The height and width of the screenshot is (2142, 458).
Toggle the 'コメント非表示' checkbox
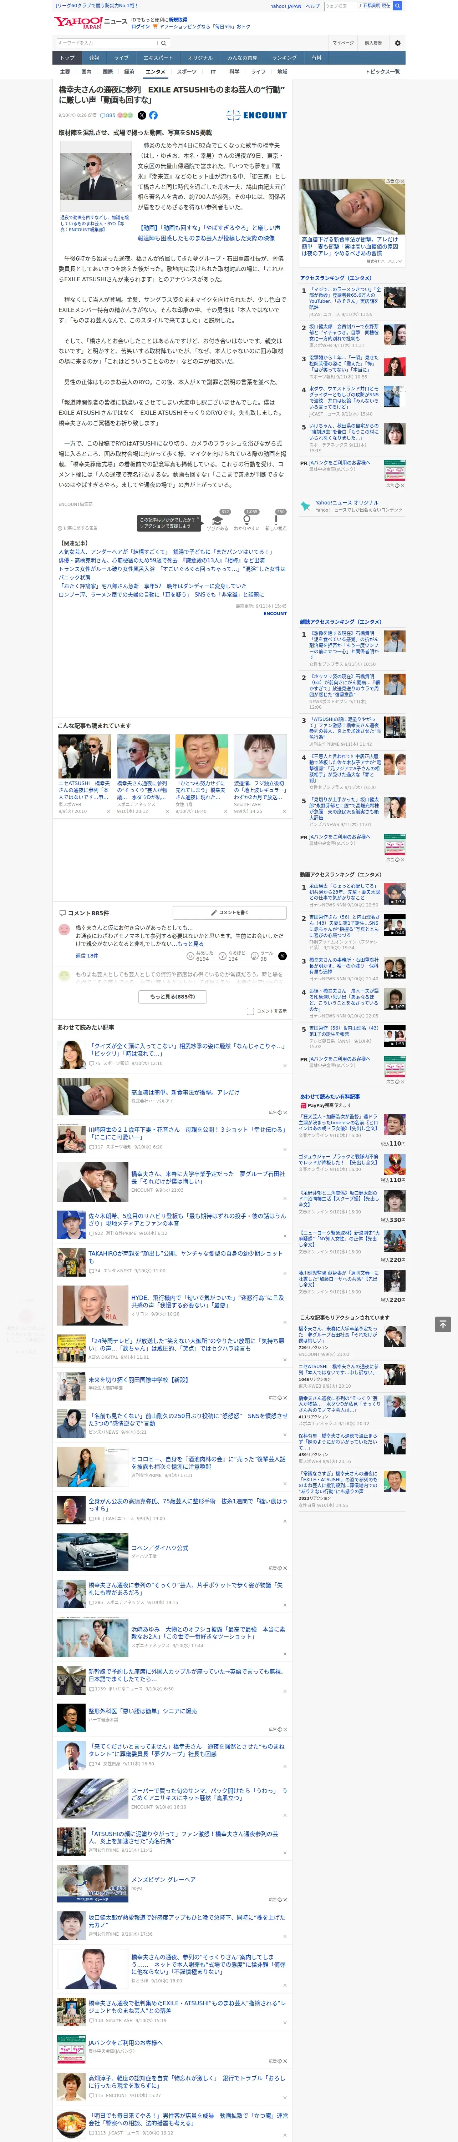[x=250, y=1011]
